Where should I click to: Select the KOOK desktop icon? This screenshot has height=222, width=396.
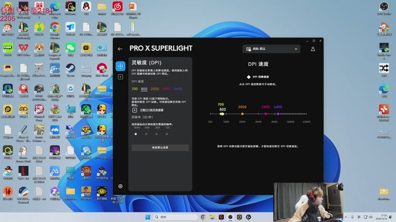point(8,49)
